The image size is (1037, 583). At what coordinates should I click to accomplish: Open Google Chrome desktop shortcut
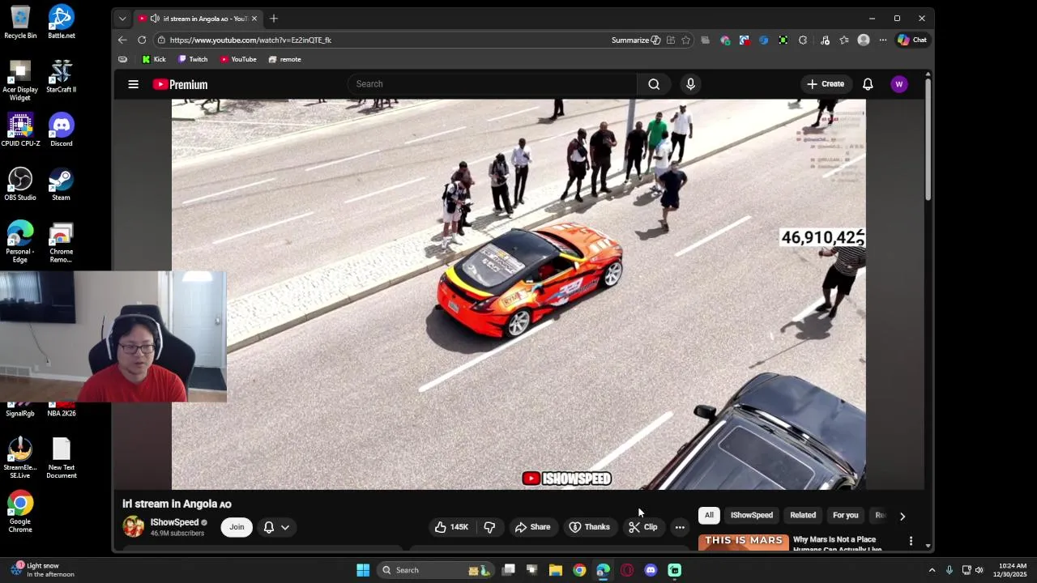(20, 512)
